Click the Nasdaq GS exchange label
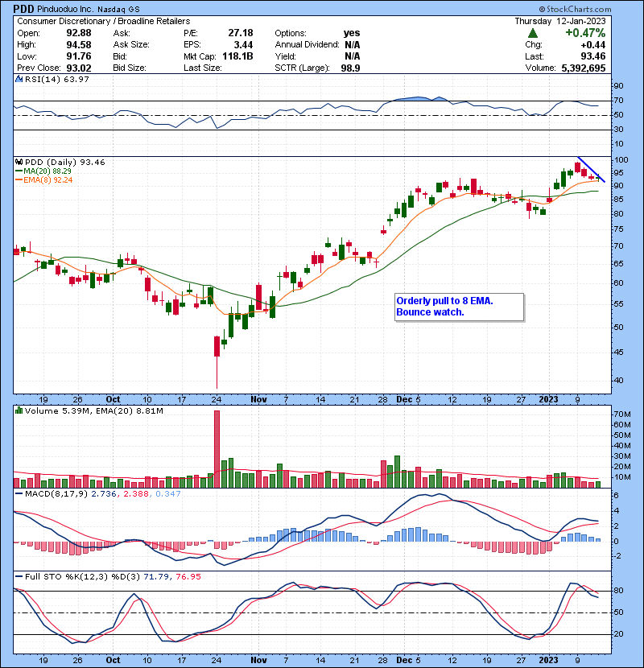The image size is (644, 668). [x=118, y=10]
